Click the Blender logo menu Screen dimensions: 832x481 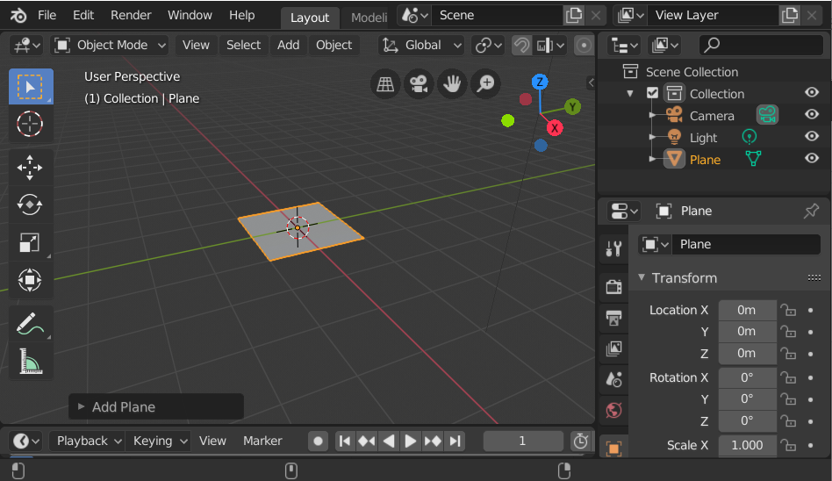tap(18, 16)
